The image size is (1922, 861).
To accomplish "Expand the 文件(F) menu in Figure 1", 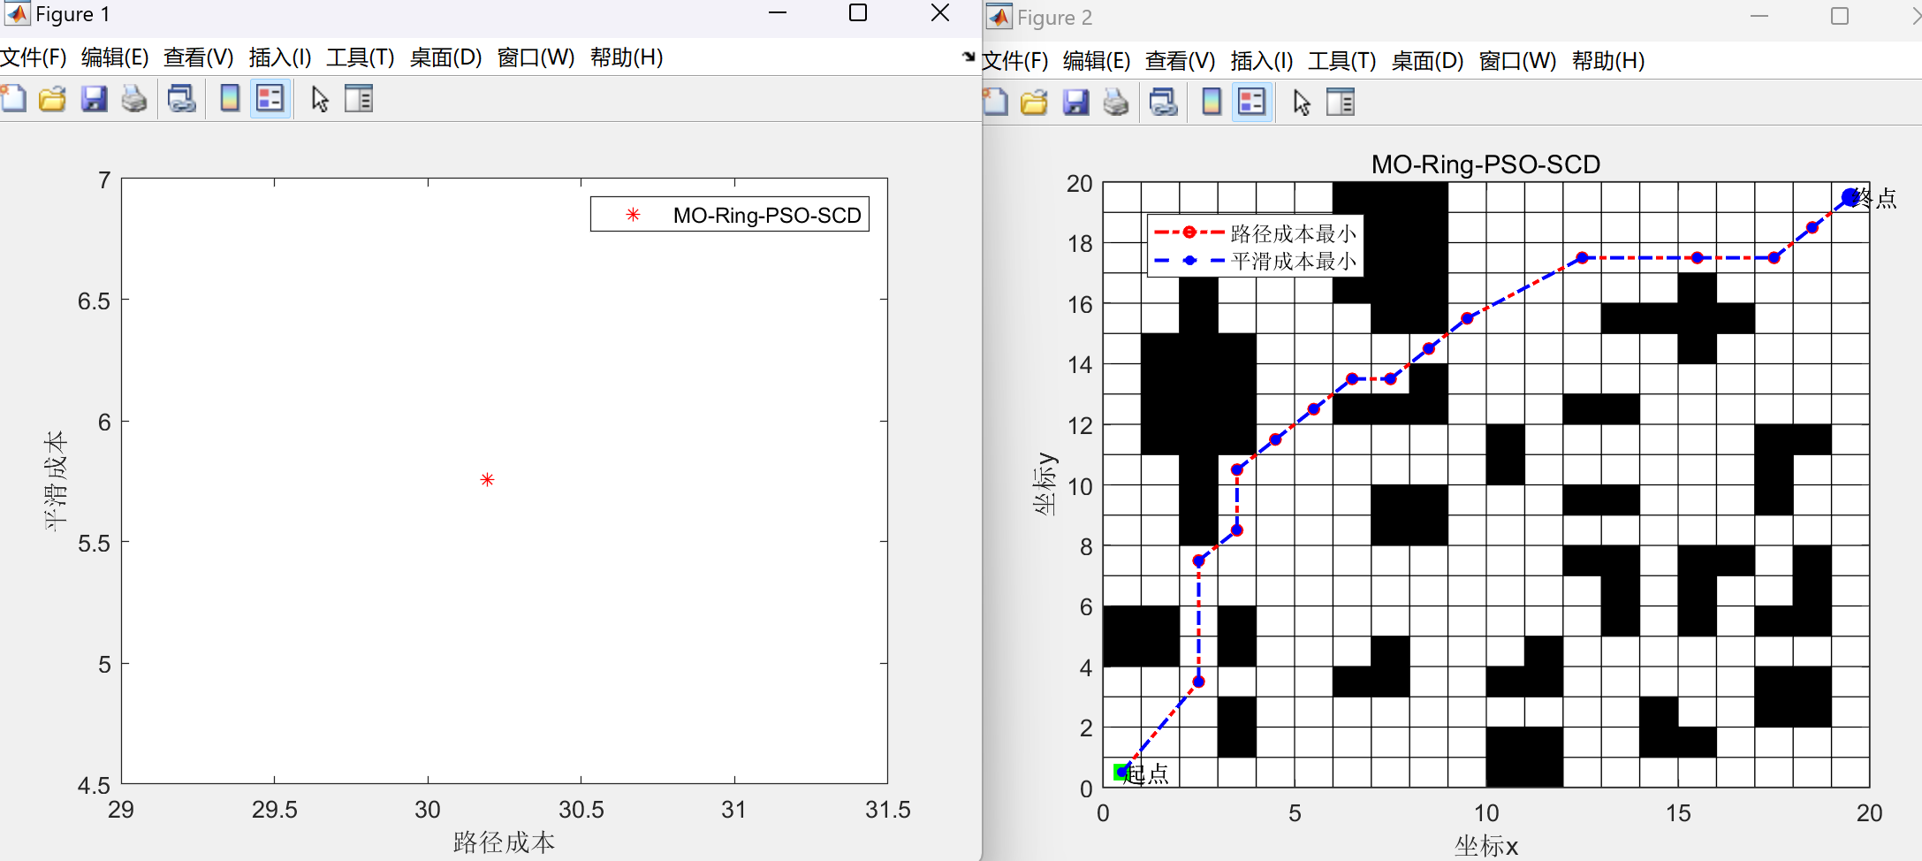I will click(x=34, y=57).
